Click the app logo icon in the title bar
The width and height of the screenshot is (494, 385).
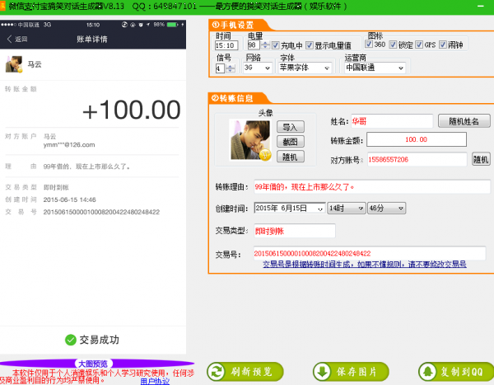pos(2,6)
